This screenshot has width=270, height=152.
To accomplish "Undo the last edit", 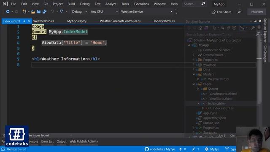I will (52, 11).
